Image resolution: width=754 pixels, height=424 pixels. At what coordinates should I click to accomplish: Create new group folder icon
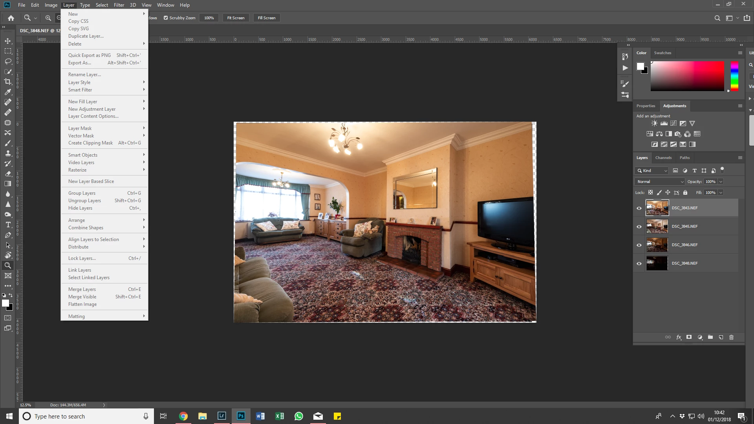click(x=710, y=337)
